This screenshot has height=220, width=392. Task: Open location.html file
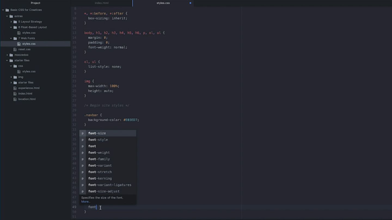(27, 99)
